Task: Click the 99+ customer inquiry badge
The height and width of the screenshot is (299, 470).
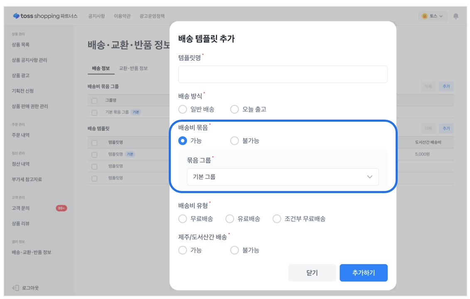Action: tap(62, 208)
